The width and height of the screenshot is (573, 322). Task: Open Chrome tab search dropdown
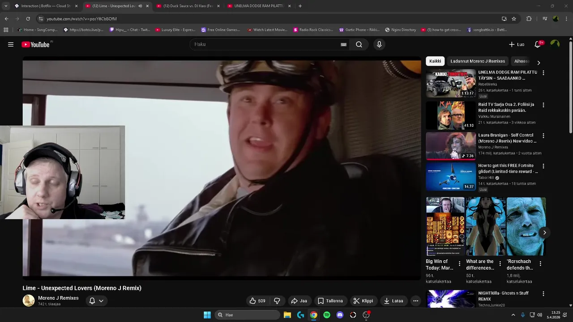pos(6,6)
